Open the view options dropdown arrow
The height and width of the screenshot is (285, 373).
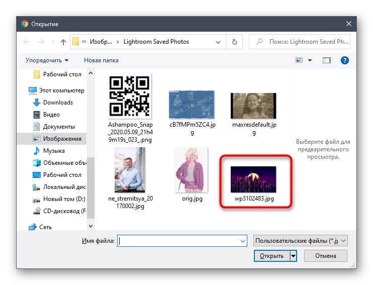pyautogui.click(x=310, y=60)
